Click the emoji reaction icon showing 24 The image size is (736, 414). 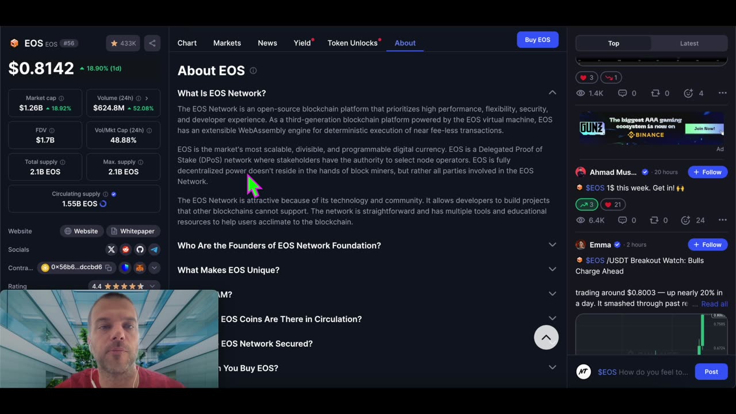click(686, 220)
